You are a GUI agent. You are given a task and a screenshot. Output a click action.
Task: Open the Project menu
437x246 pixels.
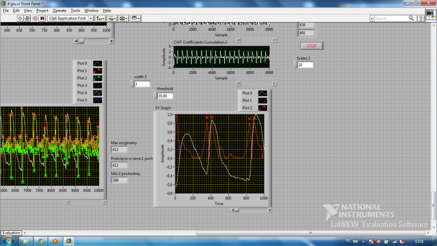pyautogui.click(x=43, y=10)
